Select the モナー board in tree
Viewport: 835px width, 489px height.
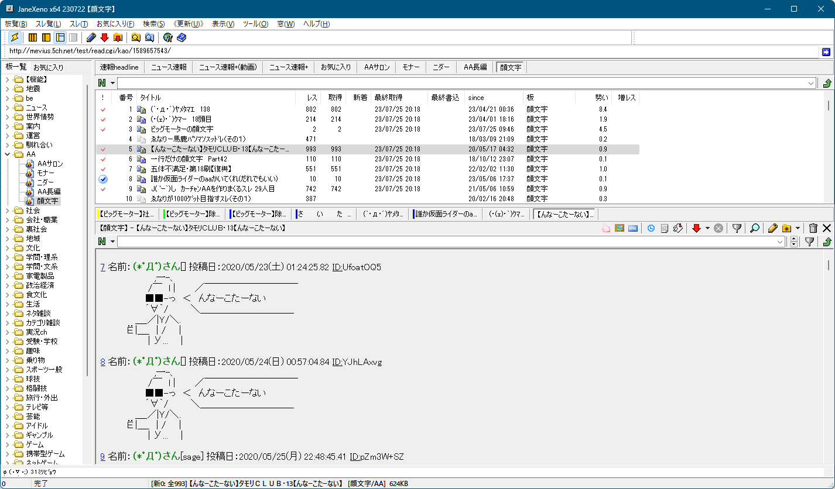coord(46,173)
